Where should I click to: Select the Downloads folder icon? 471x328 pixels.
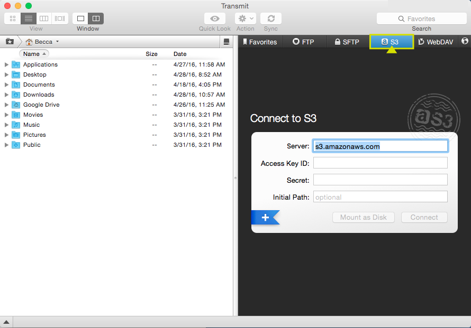click(16, 95)
